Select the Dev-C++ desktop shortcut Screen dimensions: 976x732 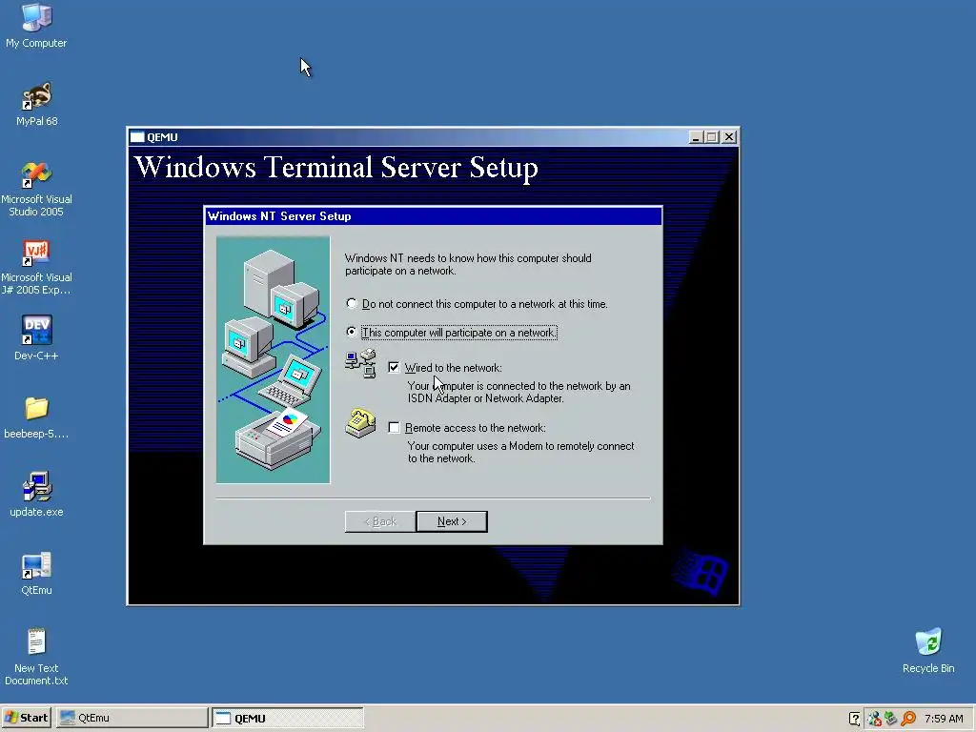36,338
